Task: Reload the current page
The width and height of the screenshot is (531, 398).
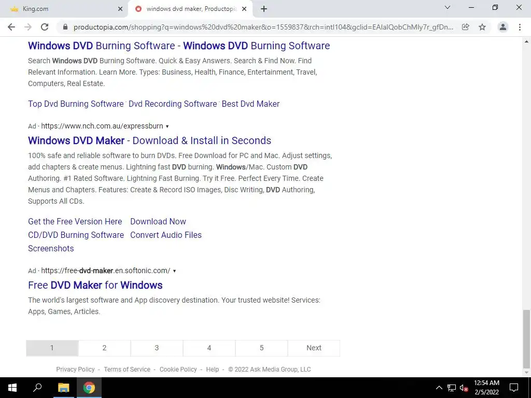Action: click(x=45, y=27)
